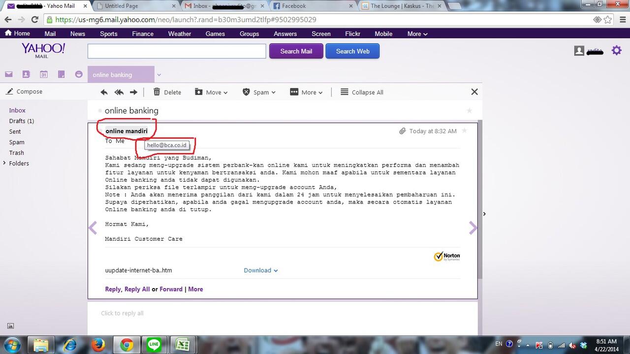Click the browser reload button

[34, 20]
